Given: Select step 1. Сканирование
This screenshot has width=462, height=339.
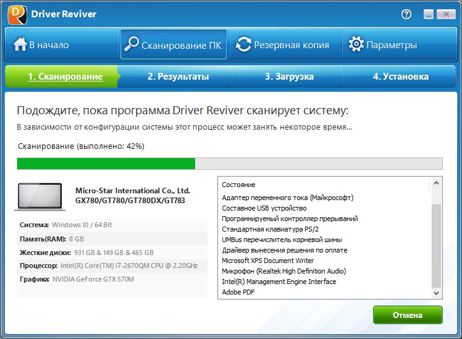Looking at the screenshot, I should pos(62,77).
